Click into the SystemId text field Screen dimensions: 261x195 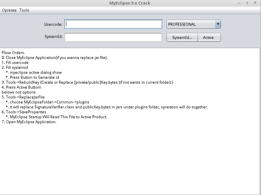pos(113,37)
